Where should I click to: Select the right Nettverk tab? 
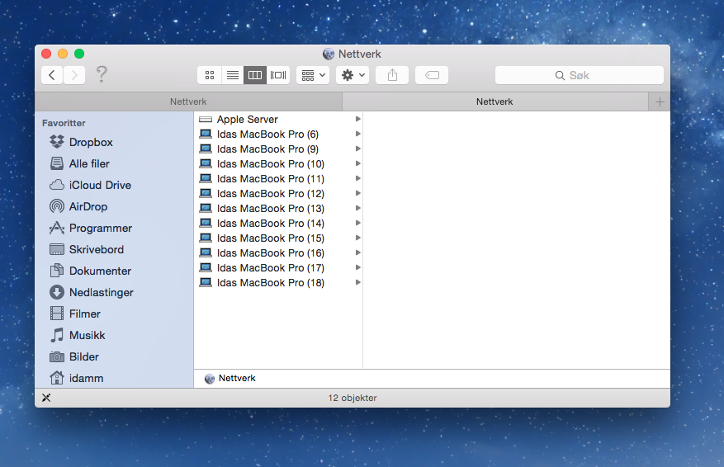point(495,101)
